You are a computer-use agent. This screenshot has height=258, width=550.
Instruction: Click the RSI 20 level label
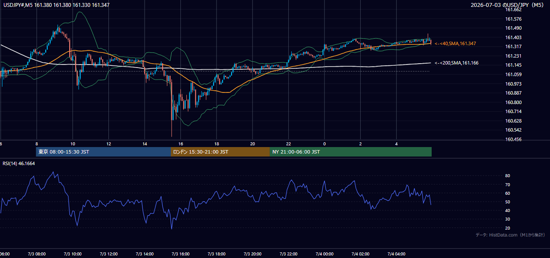click(508, 228)
